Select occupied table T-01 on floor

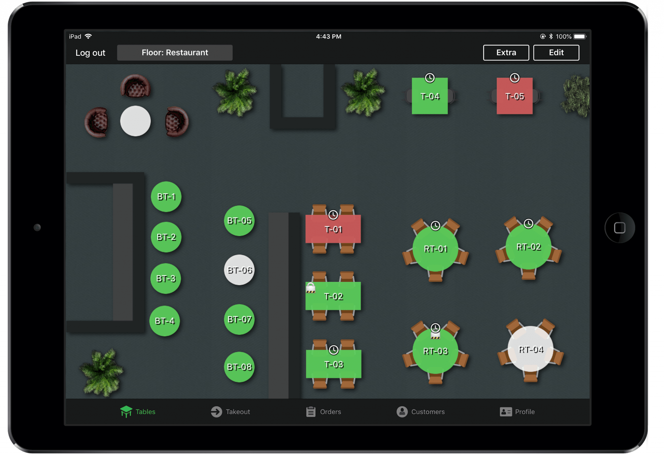coord(334,232)
